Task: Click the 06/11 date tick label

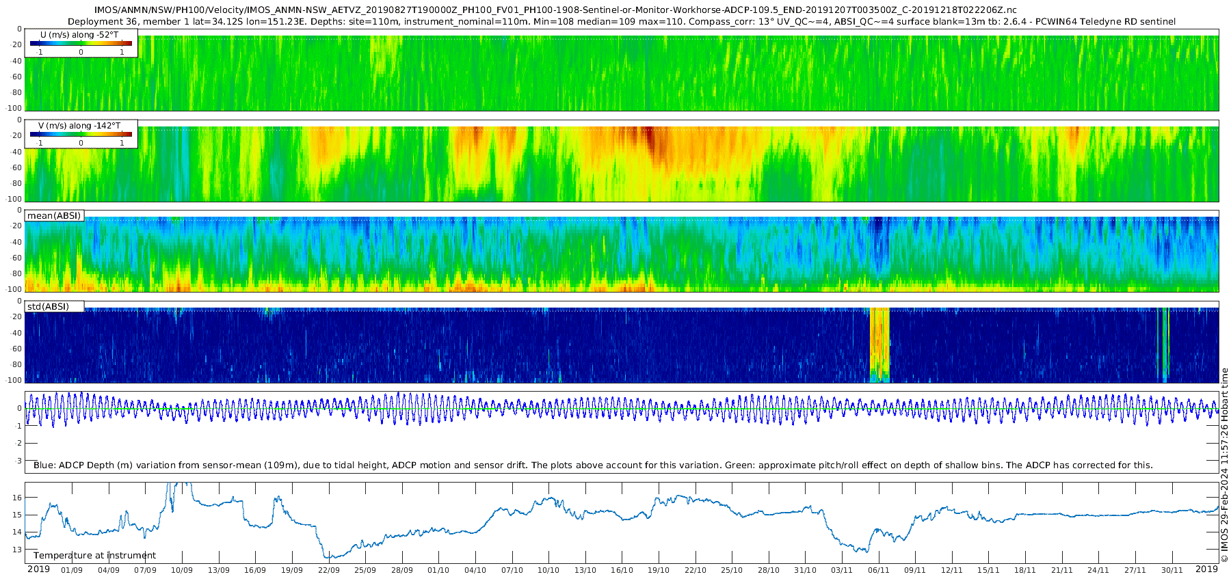Action: (x=878, y=570)
